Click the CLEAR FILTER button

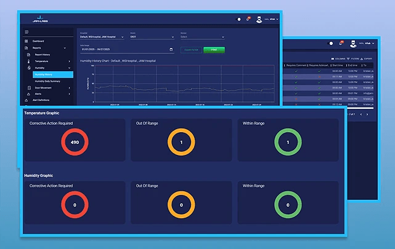tap(190, 49)
